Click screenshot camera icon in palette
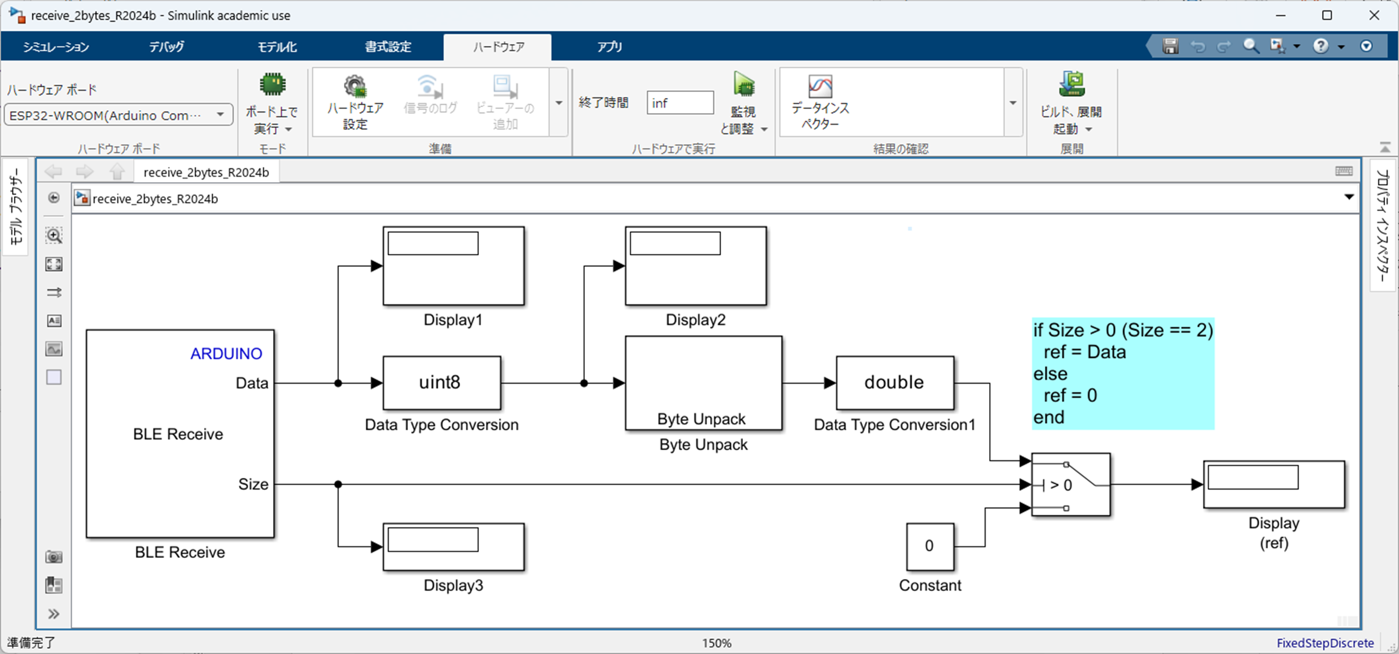Screen dimensions: 1399x654 click(x=54, y=557)
